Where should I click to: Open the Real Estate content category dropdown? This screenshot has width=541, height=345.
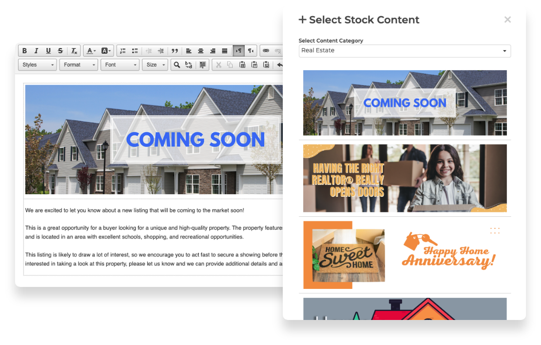404,51
